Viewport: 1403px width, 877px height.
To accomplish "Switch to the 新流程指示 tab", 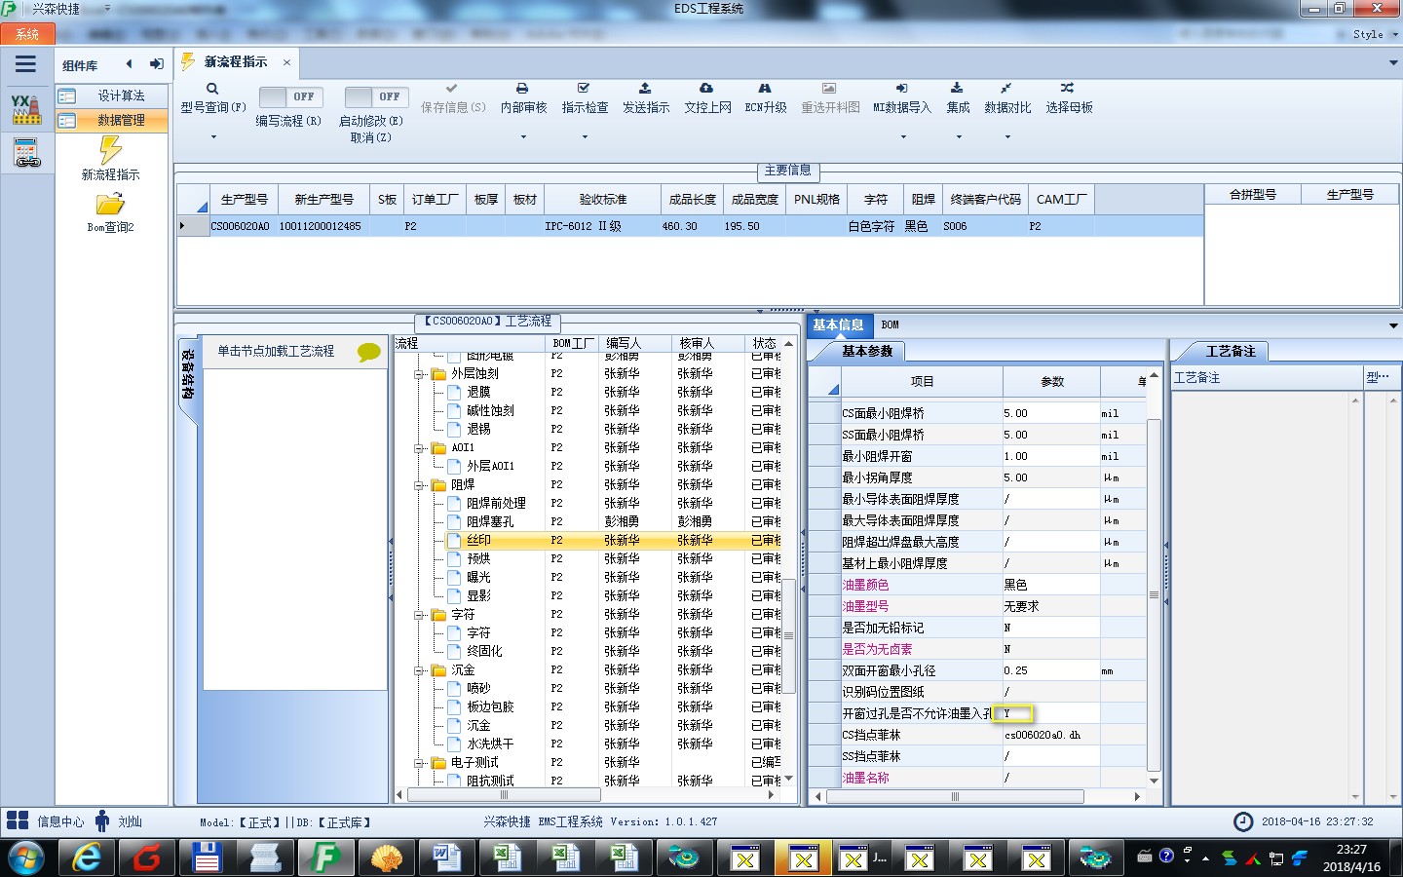I will click(235, 61).
